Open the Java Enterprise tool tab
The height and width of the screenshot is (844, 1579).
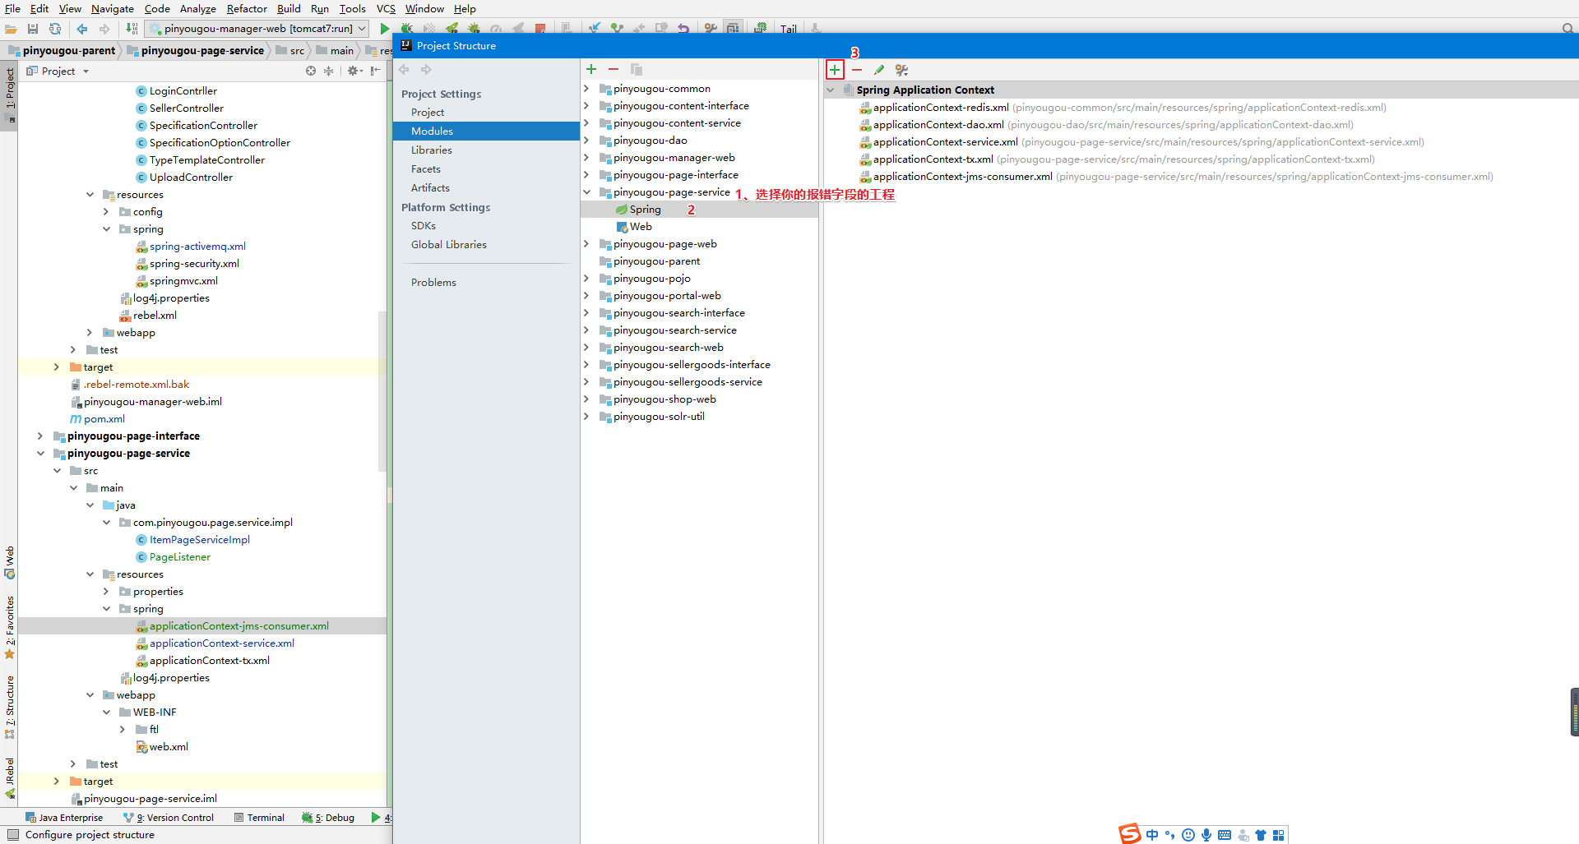(64, 818)
